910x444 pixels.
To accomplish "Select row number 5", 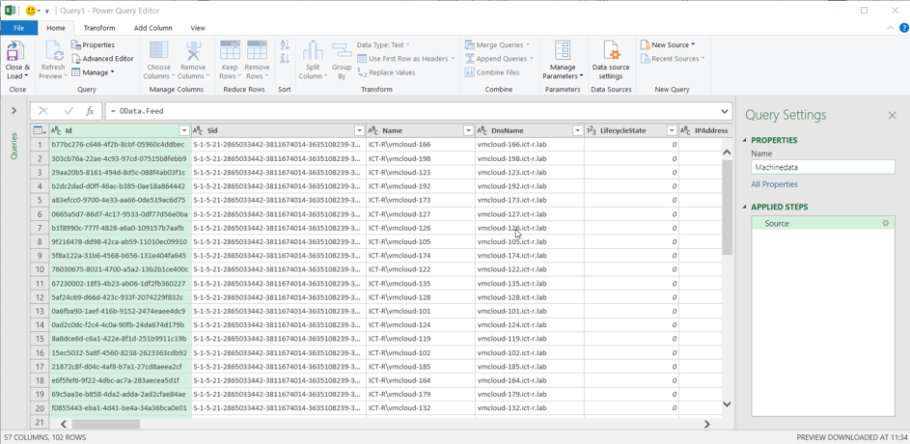I will (40, 200).
